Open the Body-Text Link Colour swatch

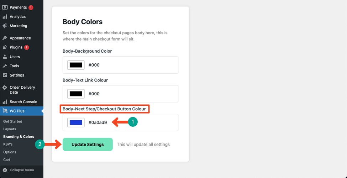click(x=76, y=94)
